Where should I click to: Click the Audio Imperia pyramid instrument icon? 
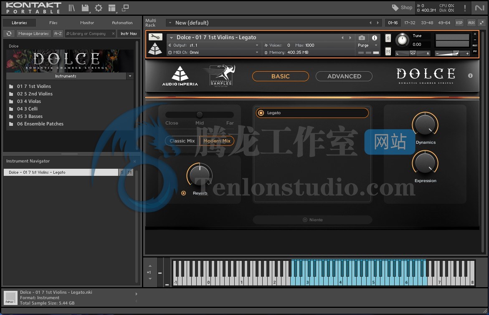point(155,49)
